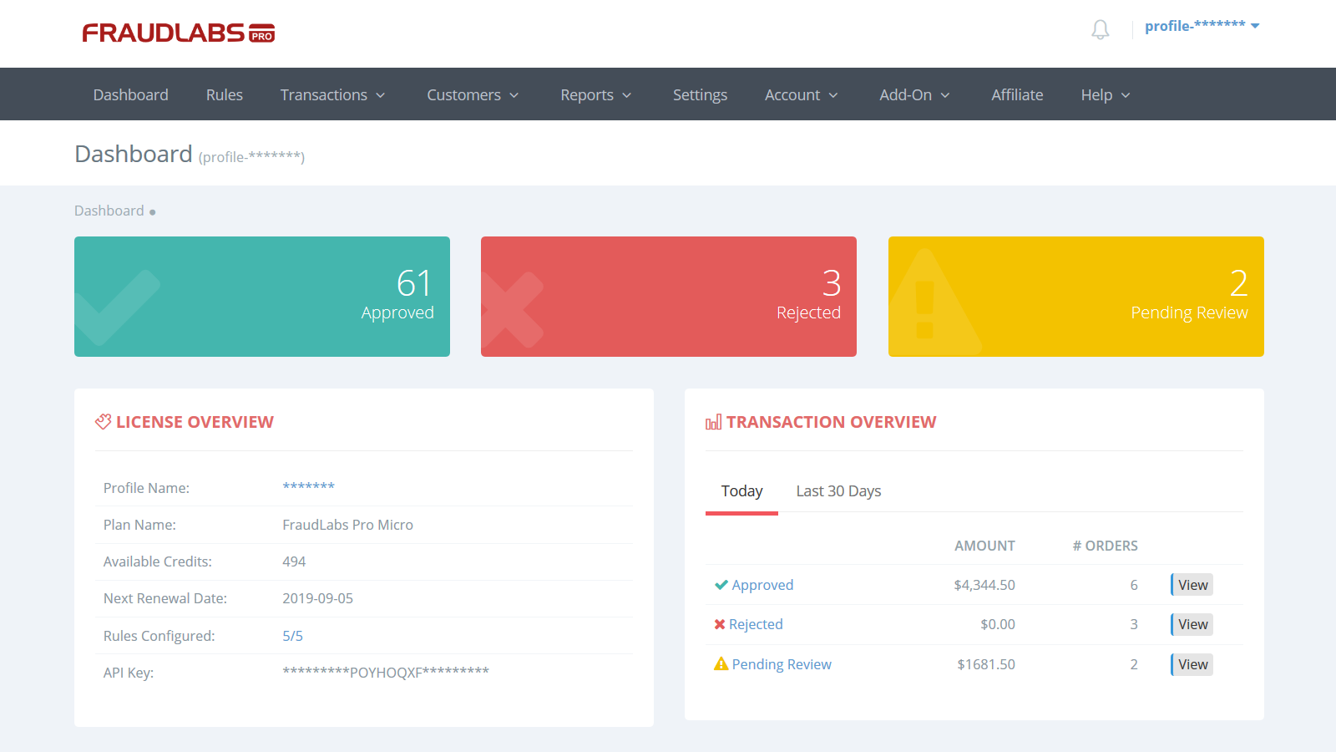1336x752 pixels.
Task: Select the pending amount $1681.50
Action: click(x=986, y=664)
